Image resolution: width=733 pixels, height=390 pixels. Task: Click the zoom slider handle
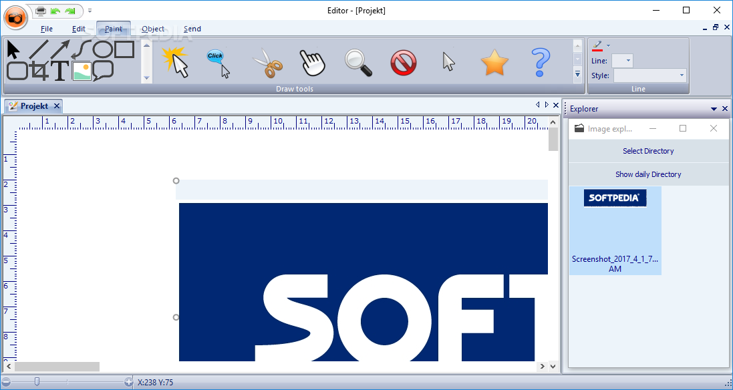coord(37,382)
